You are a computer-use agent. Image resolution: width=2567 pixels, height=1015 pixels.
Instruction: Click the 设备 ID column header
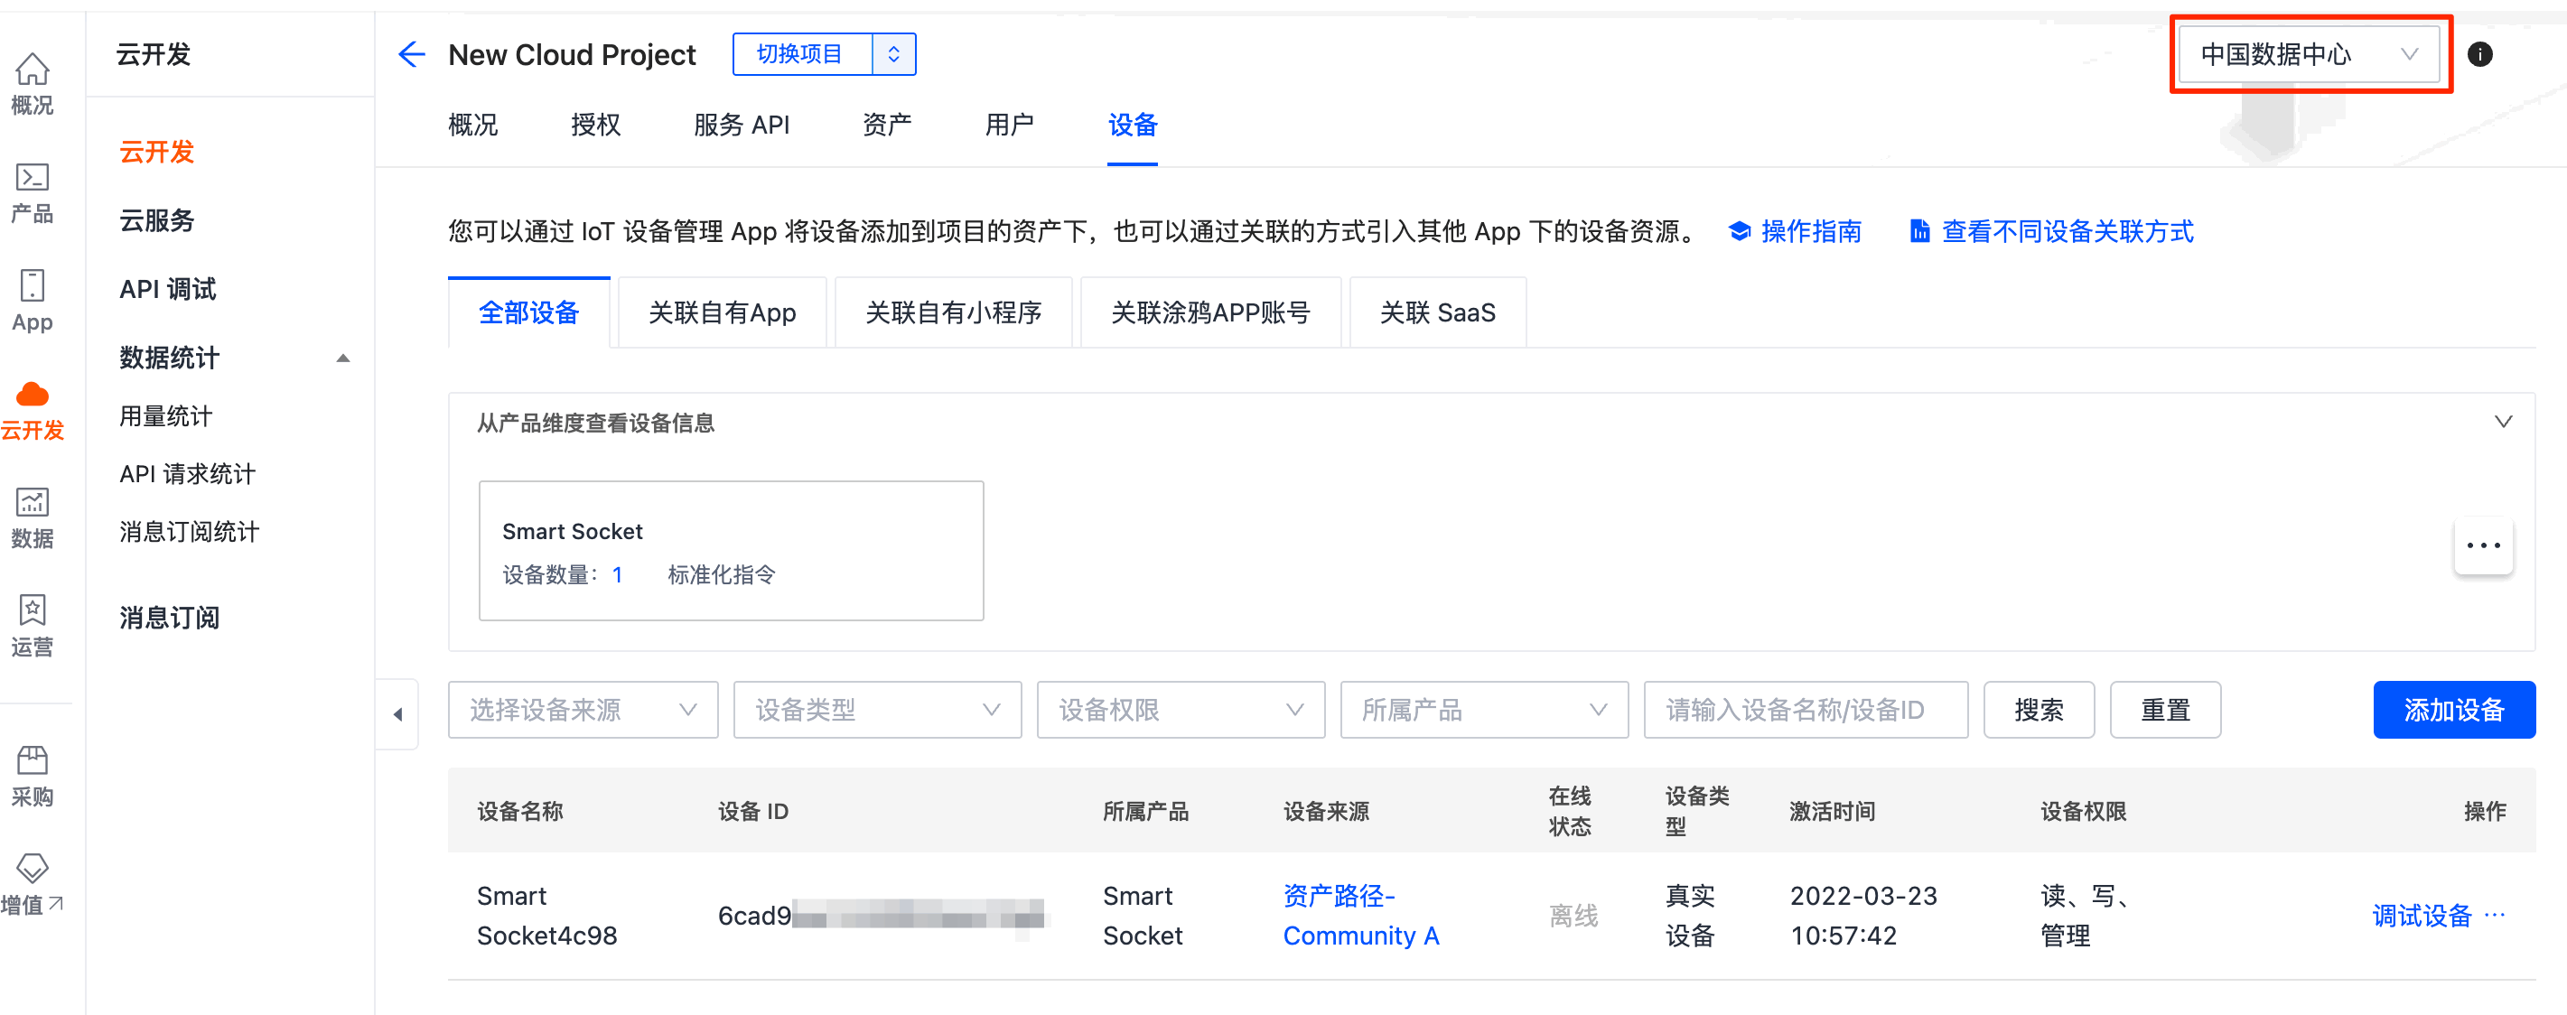click(x=753, y=811)
